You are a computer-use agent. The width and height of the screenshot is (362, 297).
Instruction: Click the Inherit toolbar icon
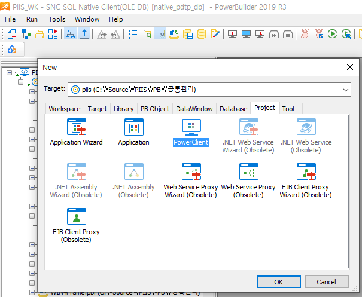click(26, 34)
